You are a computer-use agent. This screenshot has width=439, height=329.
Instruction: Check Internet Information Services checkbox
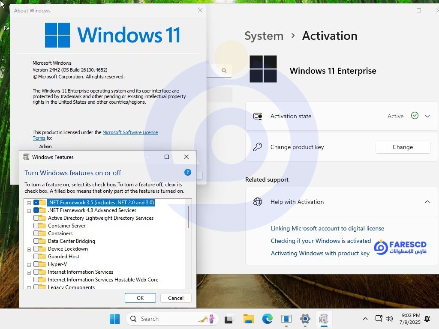coord(36,272)
